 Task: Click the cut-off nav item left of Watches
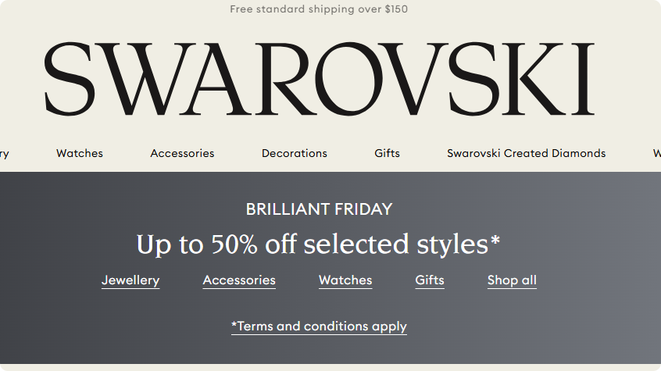click(4, 154)
